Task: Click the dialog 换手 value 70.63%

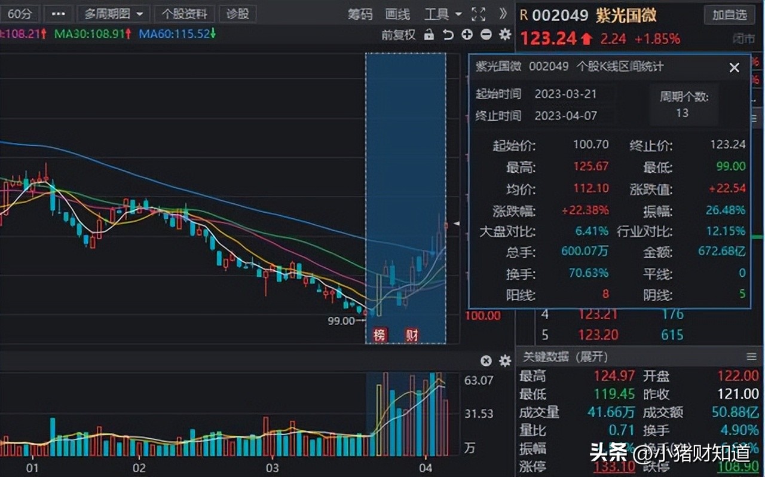Action: 588,273
